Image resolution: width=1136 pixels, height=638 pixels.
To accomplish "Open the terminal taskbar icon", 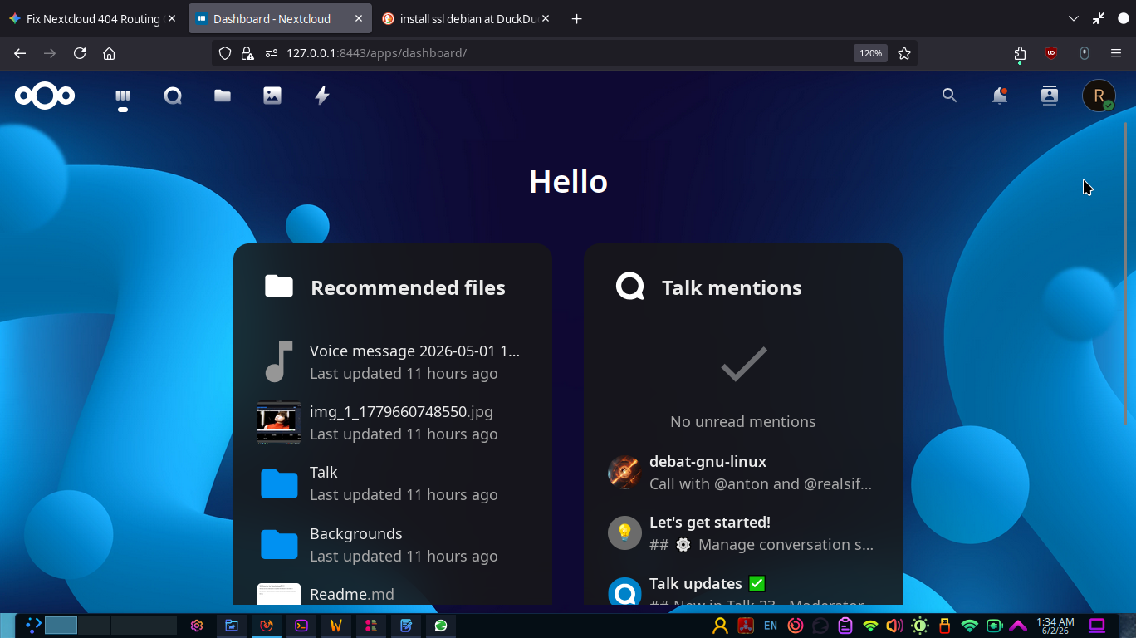I will [x=301, y=626].
